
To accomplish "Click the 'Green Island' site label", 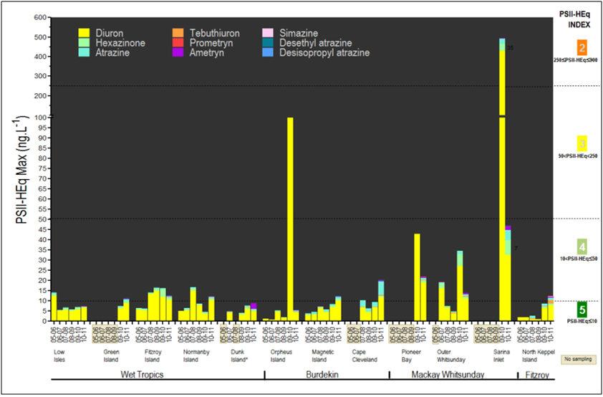I will point(111,356).
